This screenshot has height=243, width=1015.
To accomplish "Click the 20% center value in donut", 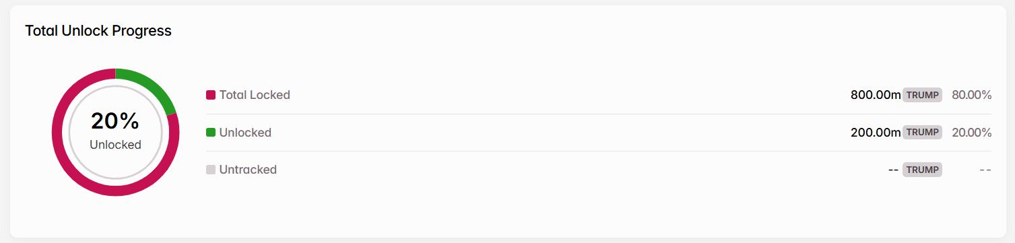I will click(115, 121).
